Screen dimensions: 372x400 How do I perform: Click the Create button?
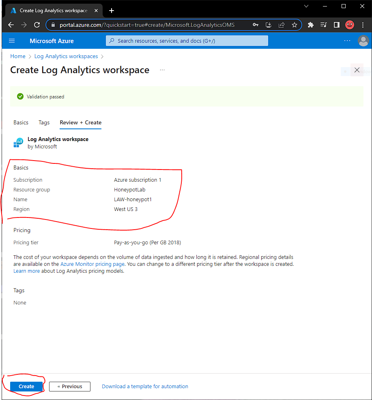[26, 386]
